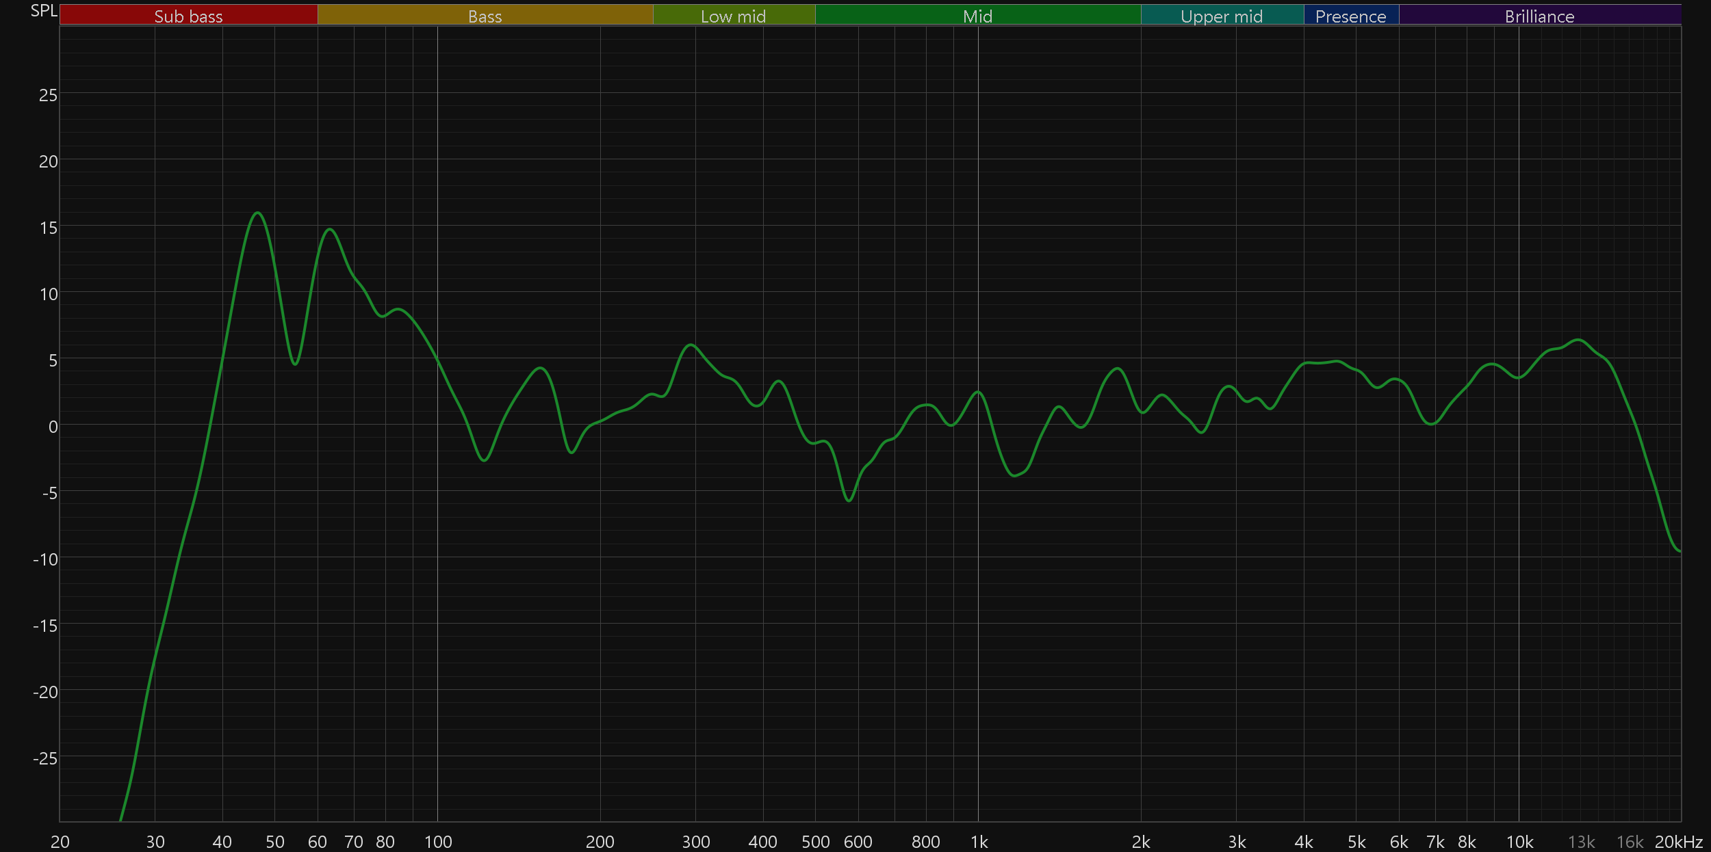
Task: Click the Low mid band header
Action: click(733, 16)
